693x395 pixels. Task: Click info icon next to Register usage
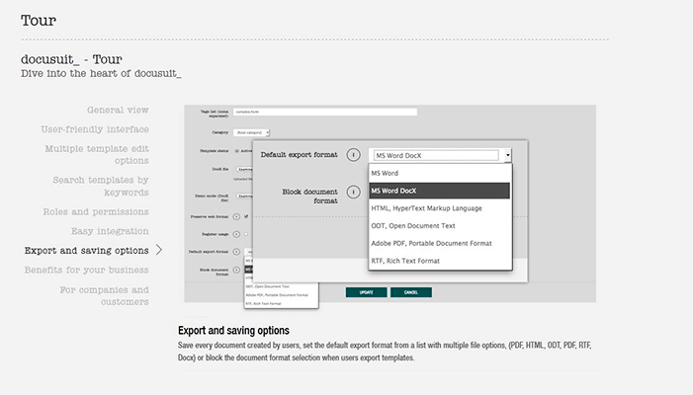pos(236,234)
